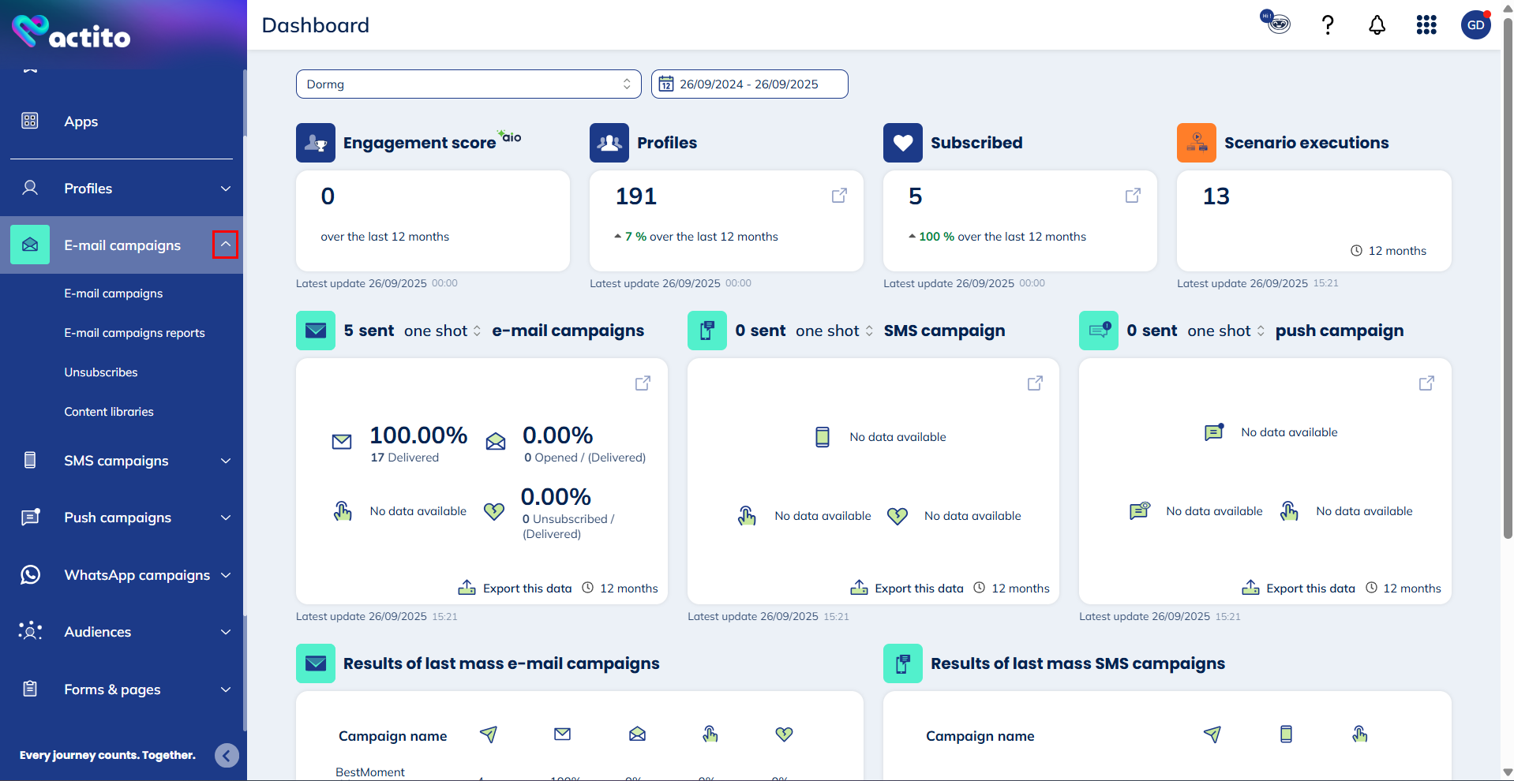Viewport: 1514px width, 781px height.
Task: Open the Dormg database dropdown
Action: 468,84
